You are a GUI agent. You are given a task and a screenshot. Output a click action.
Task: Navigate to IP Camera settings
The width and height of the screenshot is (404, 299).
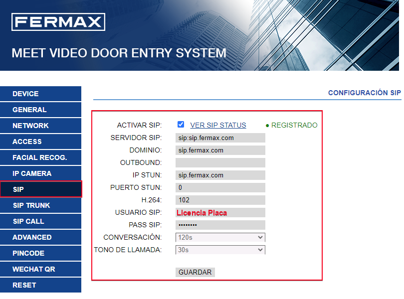pyautogui.click(x=40, y=173)
